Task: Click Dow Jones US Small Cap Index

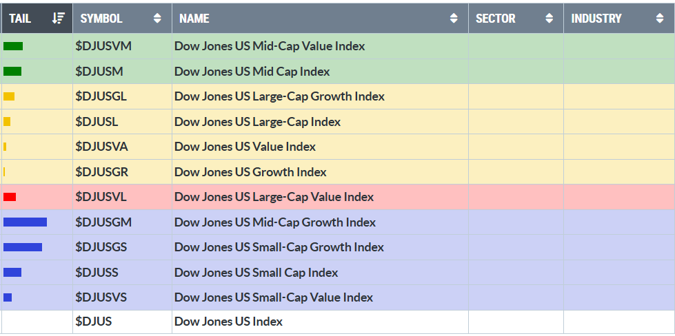Action: [x=256, y=273]
